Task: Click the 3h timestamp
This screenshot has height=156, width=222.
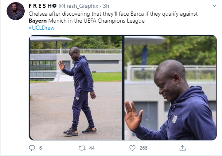Action: (106, 6)
